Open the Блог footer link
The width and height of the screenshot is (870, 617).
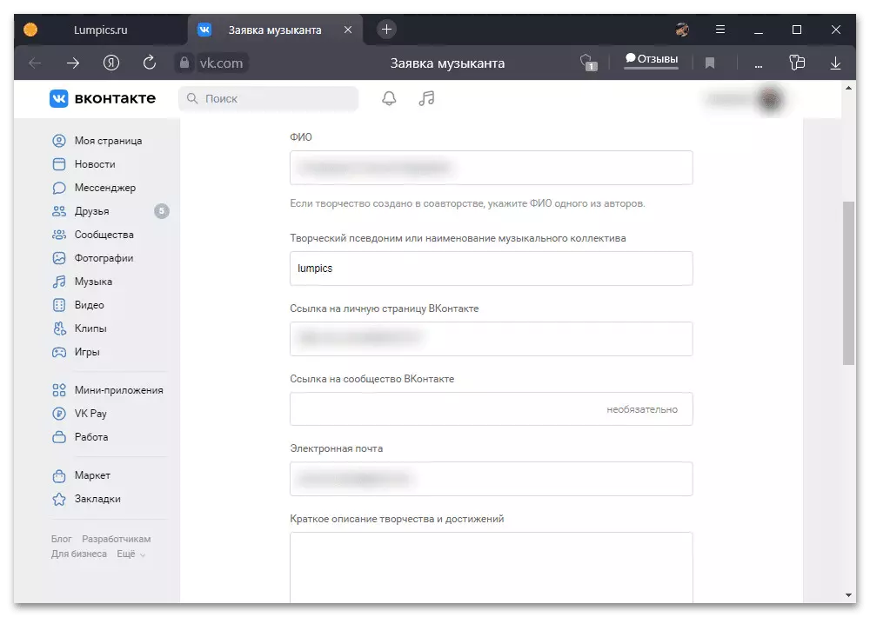[x=62, y=539]
